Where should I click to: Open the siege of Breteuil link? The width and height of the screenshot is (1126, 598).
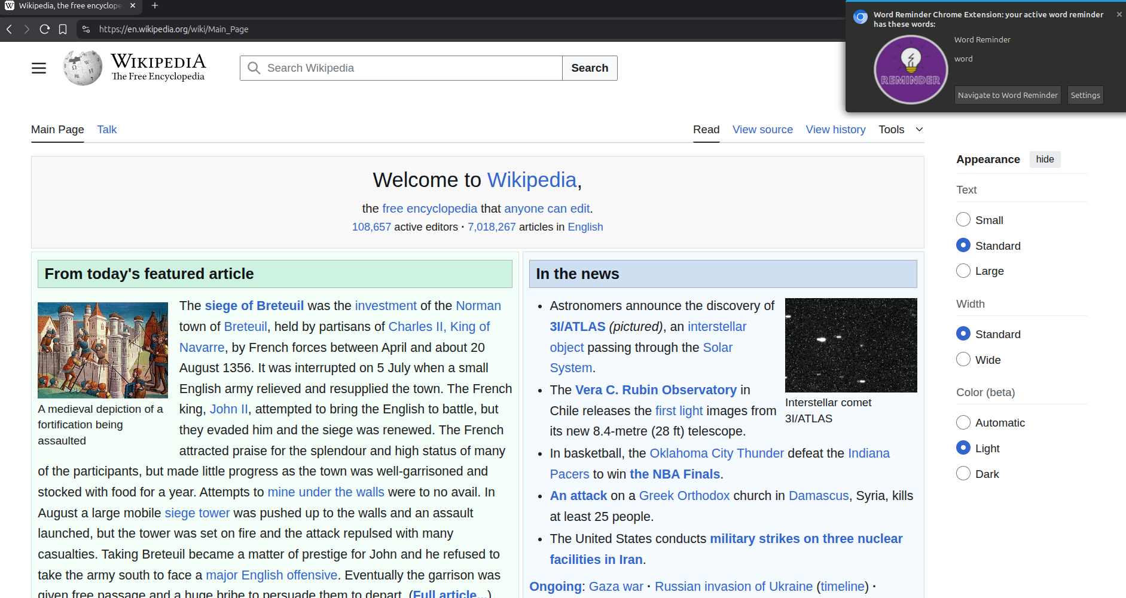254,306
